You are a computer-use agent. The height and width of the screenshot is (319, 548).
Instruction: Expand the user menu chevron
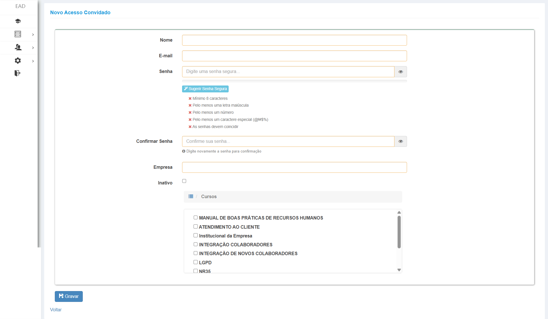click(33, 48)
